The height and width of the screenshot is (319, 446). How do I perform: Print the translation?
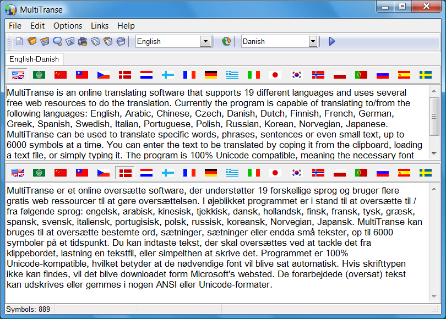83,41
